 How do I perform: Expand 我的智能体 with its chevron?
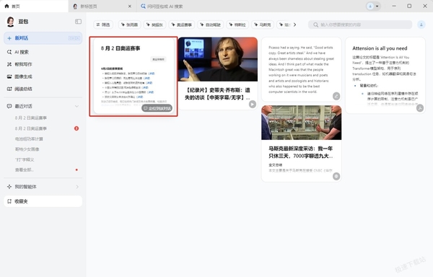tap(77, 187)
